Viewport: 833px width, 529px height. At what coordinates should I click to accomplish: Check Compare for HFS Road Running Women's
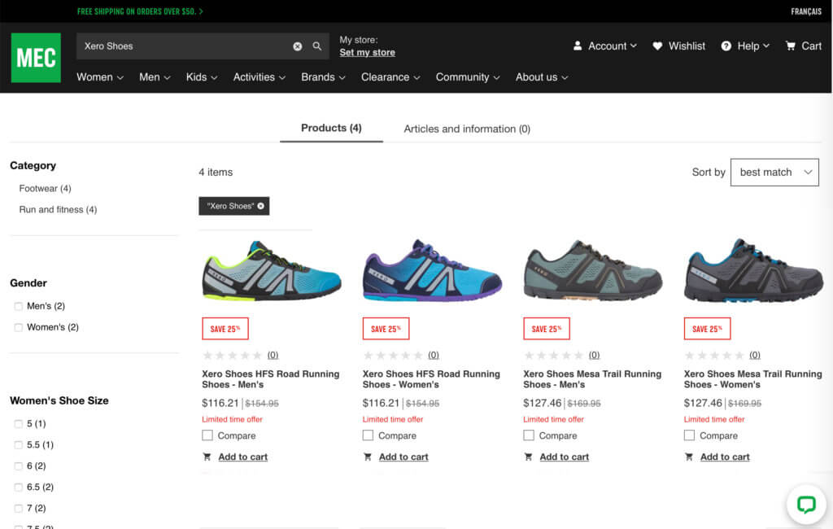(368, 435)
